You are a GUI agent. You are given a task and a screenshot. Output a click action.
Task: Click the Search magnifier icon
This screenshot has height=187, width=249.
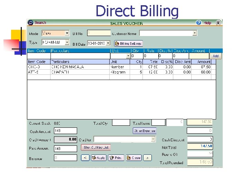30,23
